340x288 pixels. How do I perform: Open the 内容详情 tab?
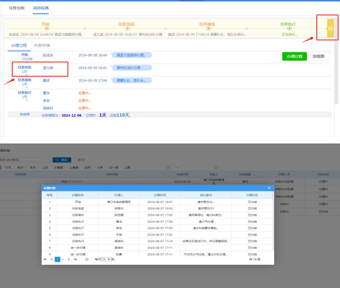pos(42,46)
